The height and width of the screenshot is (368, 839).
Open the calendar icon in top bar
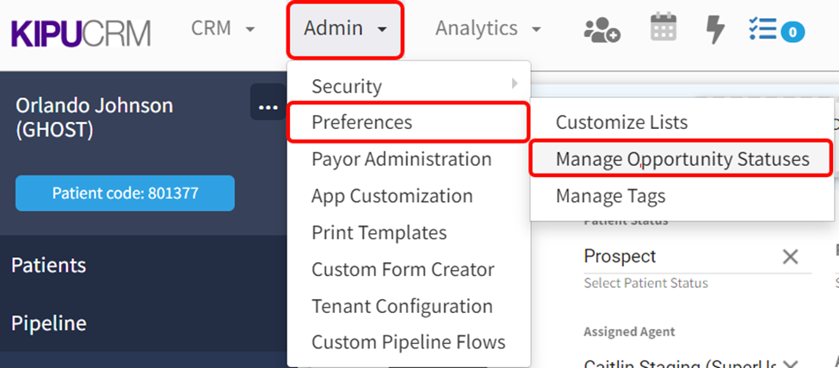663,28
